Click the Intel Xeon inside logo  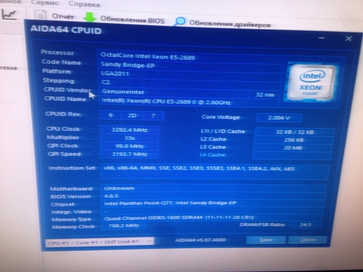click(310, 82)
